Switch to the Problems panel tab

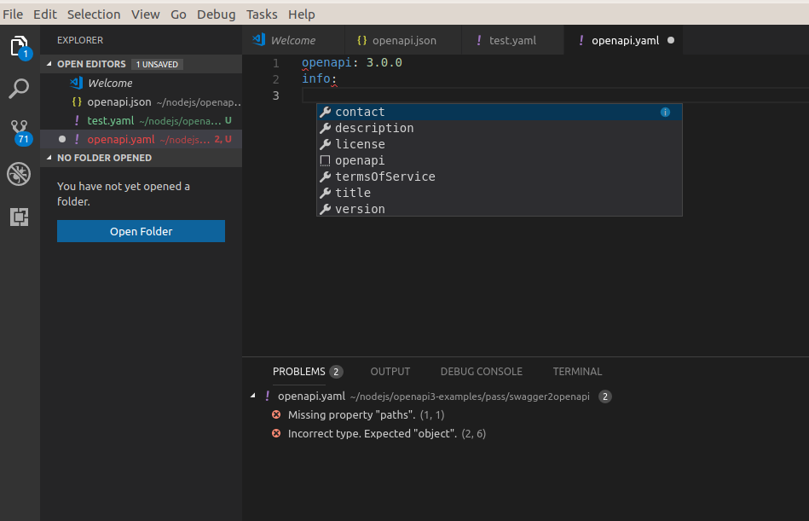click(x=298, y=372)
